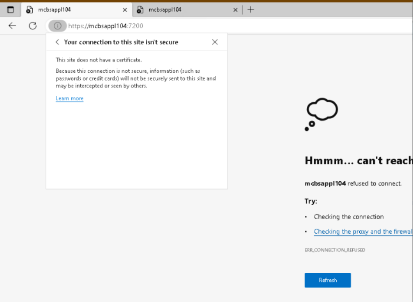Click the address bar URL field

point(218,26)
